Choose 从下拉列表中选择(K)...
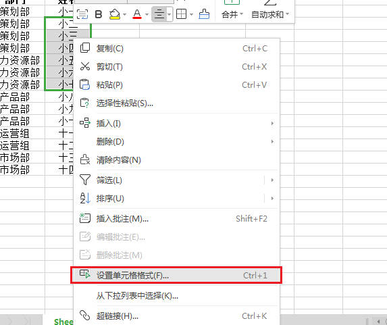Viewport: 387px width, 325px height. (x=177, y=295)
